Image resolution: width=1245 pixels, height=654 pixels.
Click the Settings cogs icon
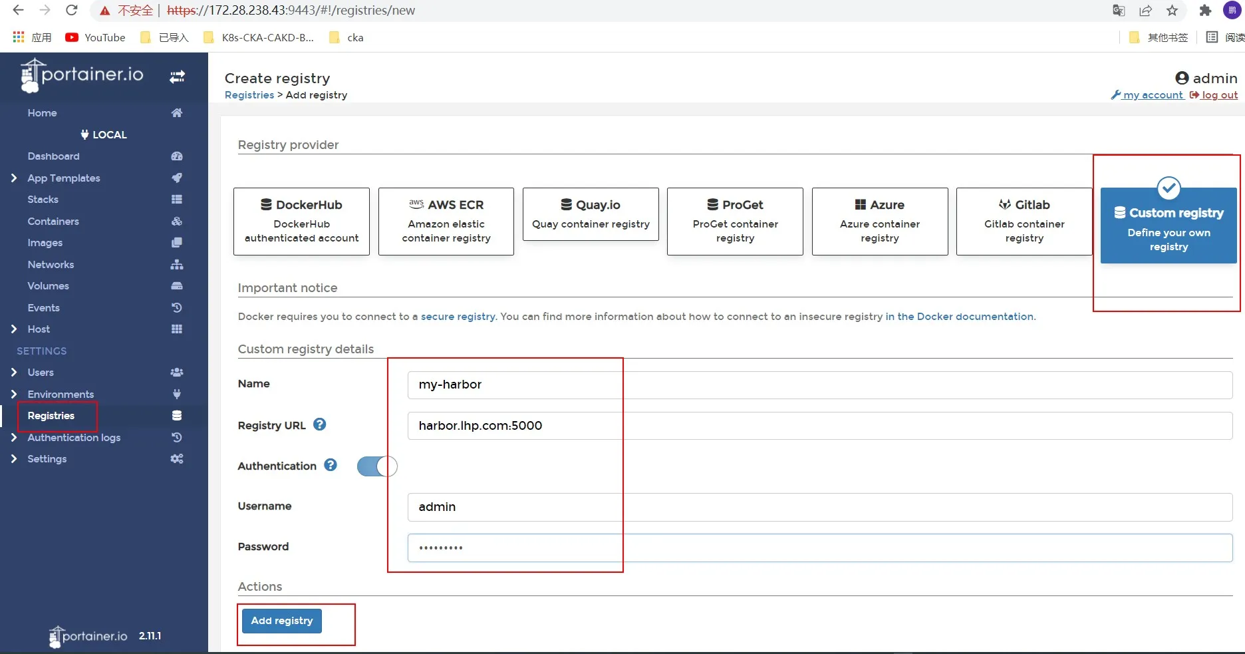click(x=177, y=459)
